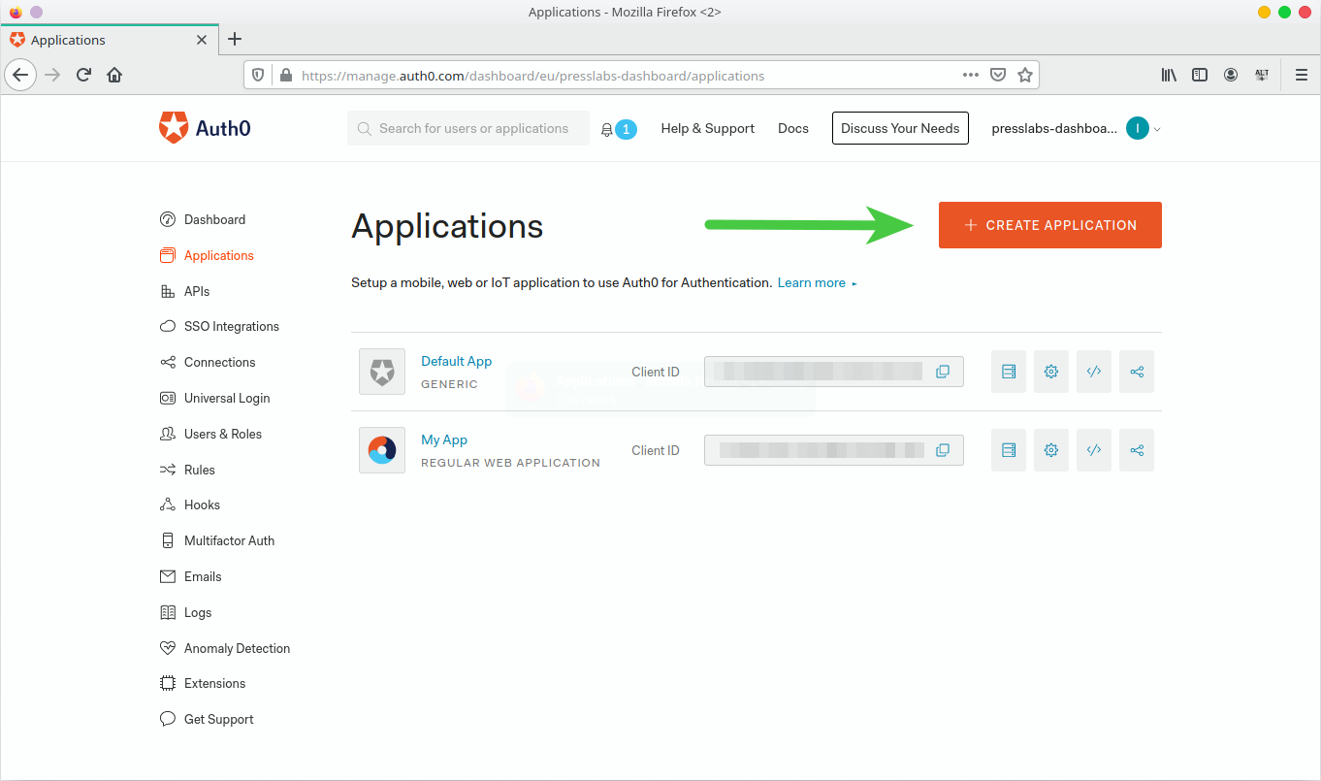Open Default App link
This screenshot has height=781, width=1321.
tap(456, 361)
